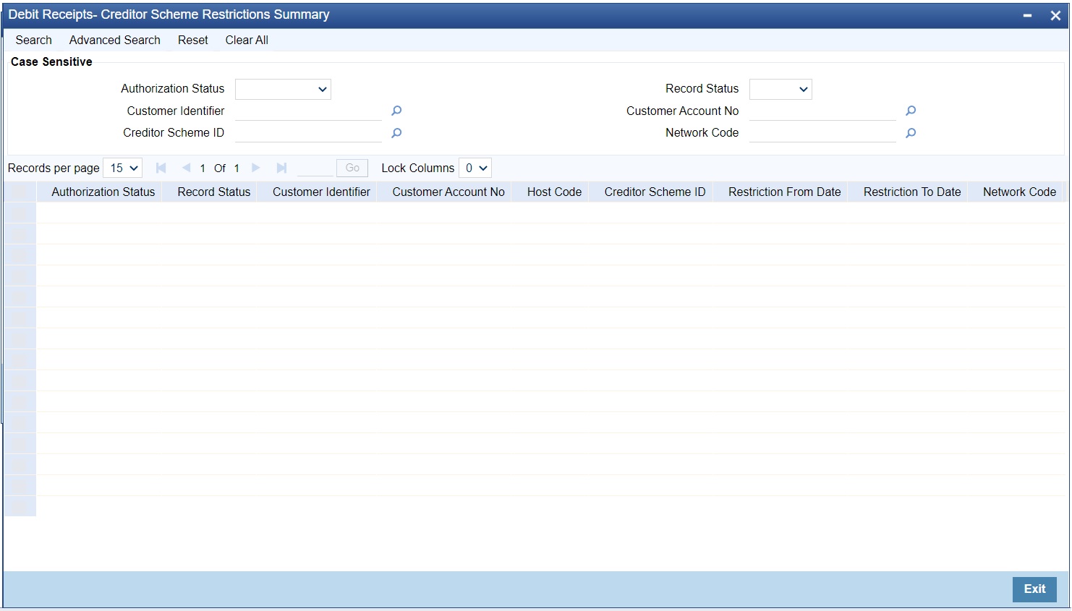Go to first page of records

coord(161,168)
